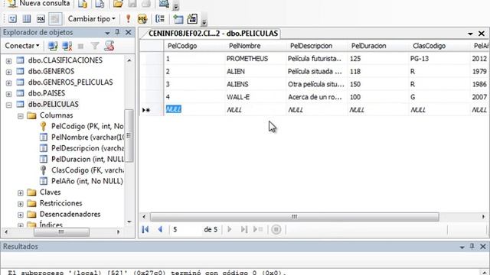The image size is (490, 275).
Task: Open the file with the folder icon
Action: click(x=118, y=4)
